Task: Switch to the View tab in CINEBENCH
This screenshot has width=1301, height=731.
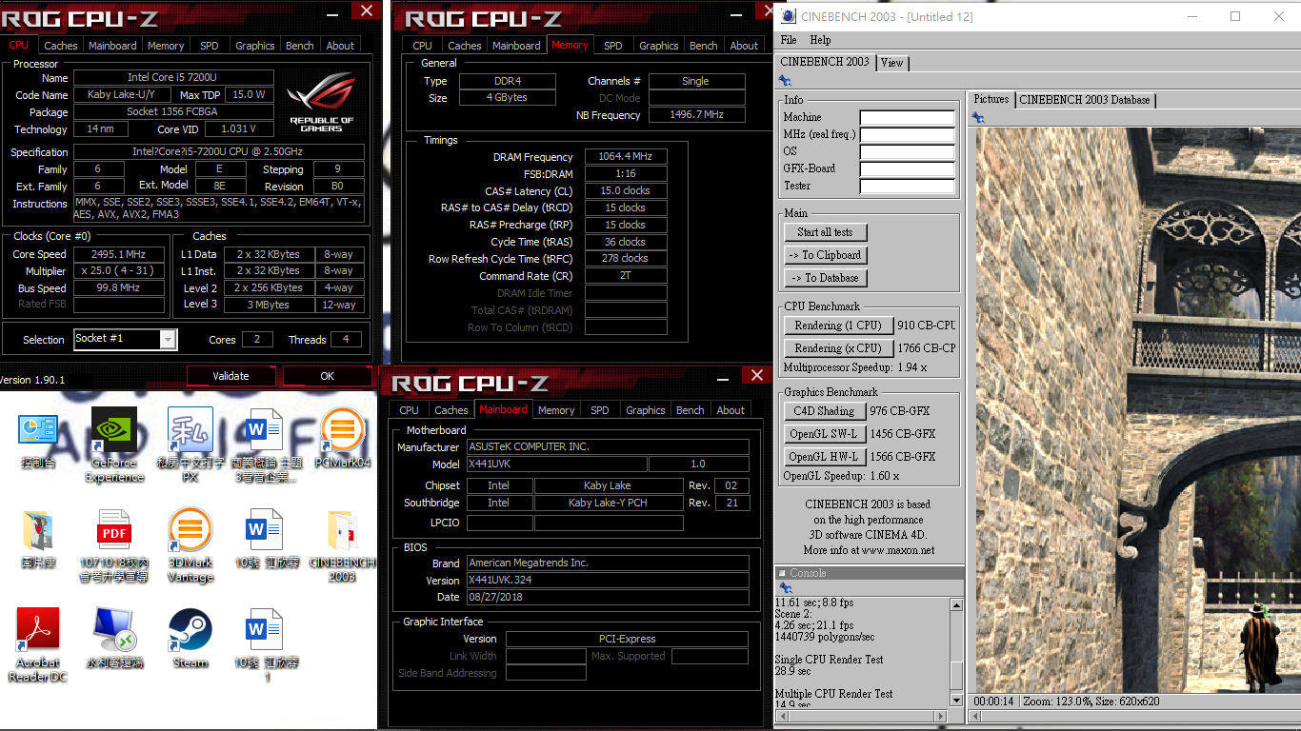Action: pos(892,63)
